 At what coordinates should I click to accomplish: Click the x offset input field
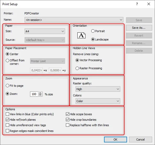pyautogui.click(x=36, y=70)
